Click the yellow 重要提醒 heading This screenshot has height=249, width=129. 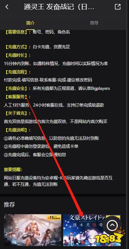coord(13,169)
